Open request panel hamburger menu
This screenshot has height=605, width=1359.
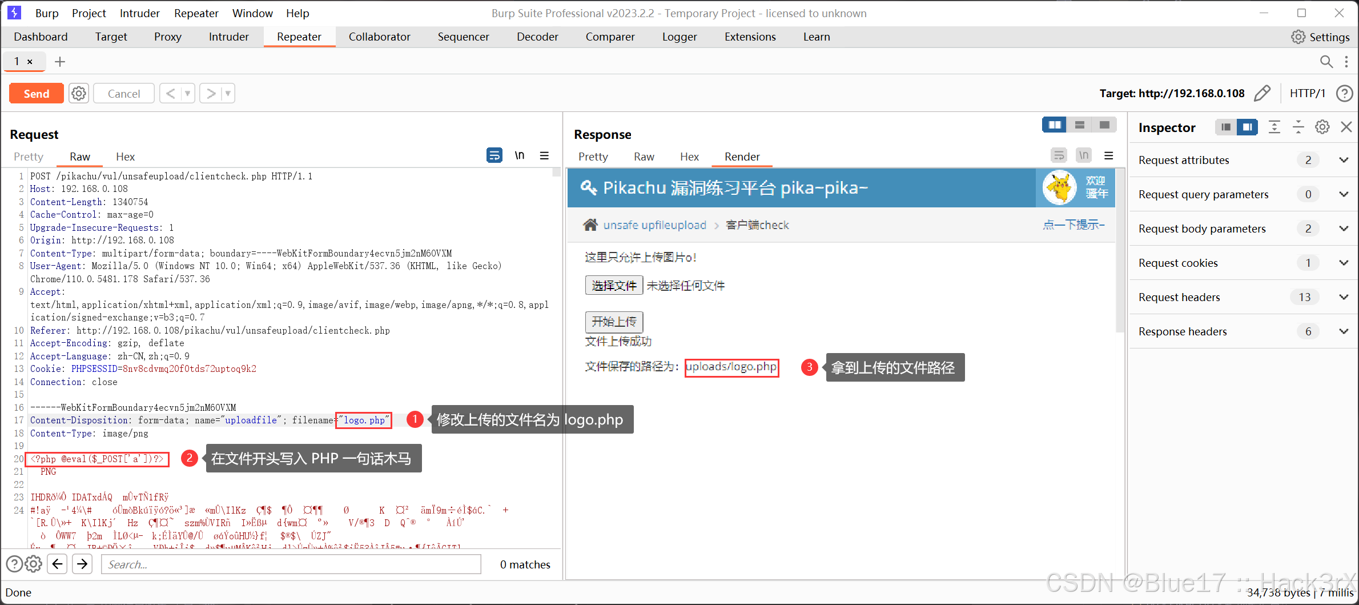[x=544, y=155]
